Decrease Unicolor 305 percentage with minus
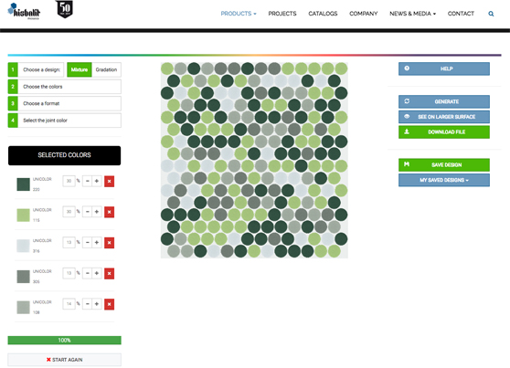Image resolution: width=510 pixels, height=368 pixels. [x=87, y=273]
